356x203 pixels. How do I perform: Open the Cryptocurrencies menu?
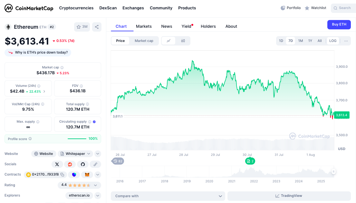pos(76,8)
